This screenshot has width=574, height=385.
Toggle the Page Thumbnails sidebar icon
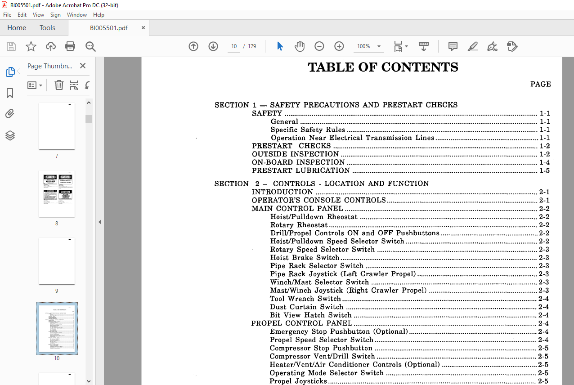pos(10,72)
